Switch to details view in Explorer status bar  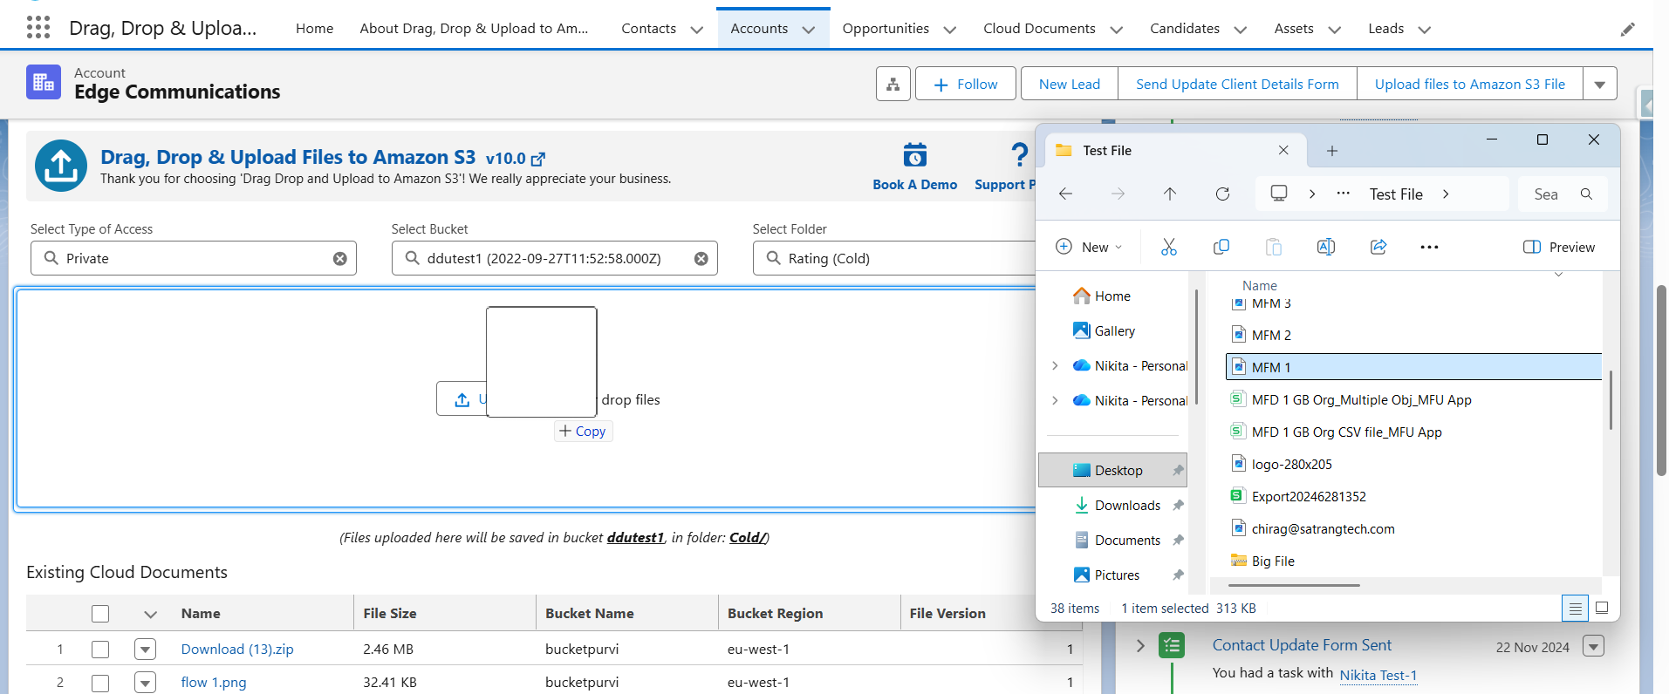(1575, 609)
